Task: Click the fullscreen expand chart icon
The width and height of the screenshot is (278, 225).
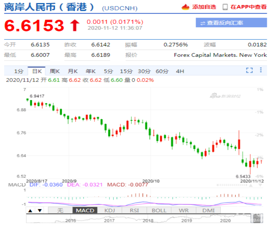Action: click(249, 70)
